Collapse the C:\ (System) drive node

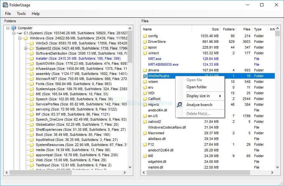click(x=14, y=33)
